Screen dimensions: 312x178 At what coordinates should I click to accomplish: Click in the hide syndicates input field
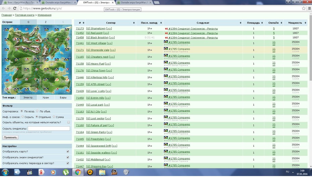[x=49, y=128]
